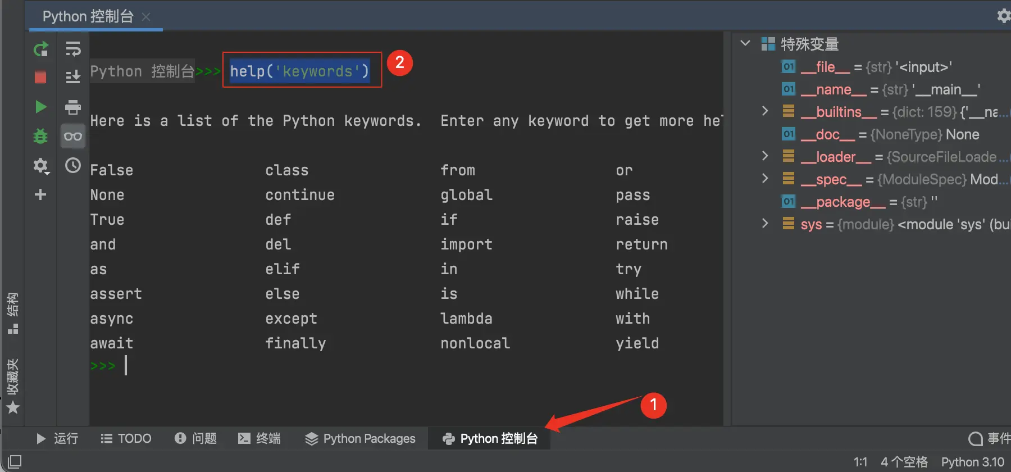Select Python 控制台 in bottom tool bar
Screen dimensions: 1011x472
tap(490, 438)
